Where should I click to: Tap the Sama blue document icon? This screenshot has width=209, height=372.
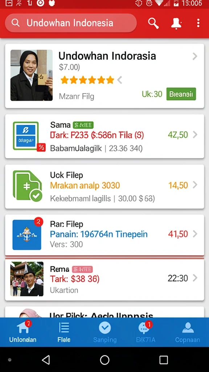click(x=26, y=136)
